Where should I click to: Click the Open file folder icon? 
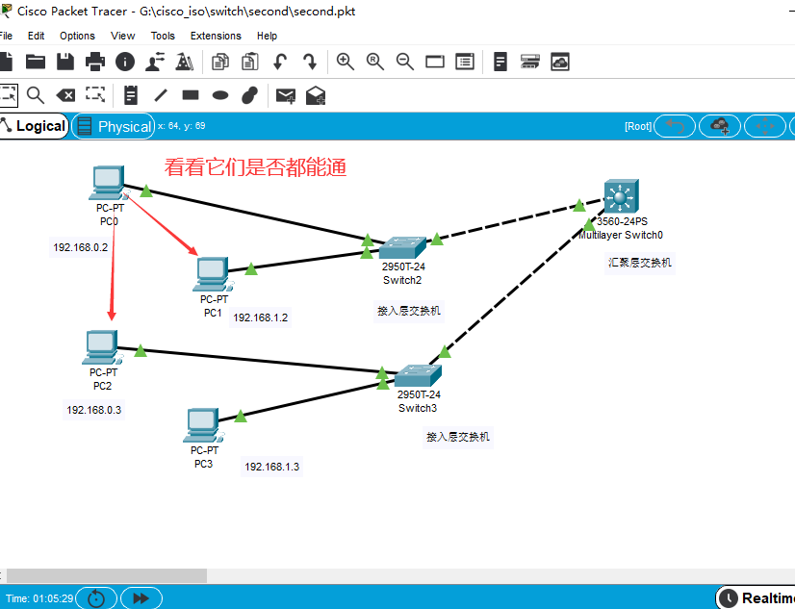coord(36,62)
